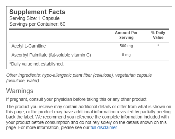This screenshot has height=139, width=175.
Task: Click the (cellulose, water) ingredient text
Action: pos(23,81)
